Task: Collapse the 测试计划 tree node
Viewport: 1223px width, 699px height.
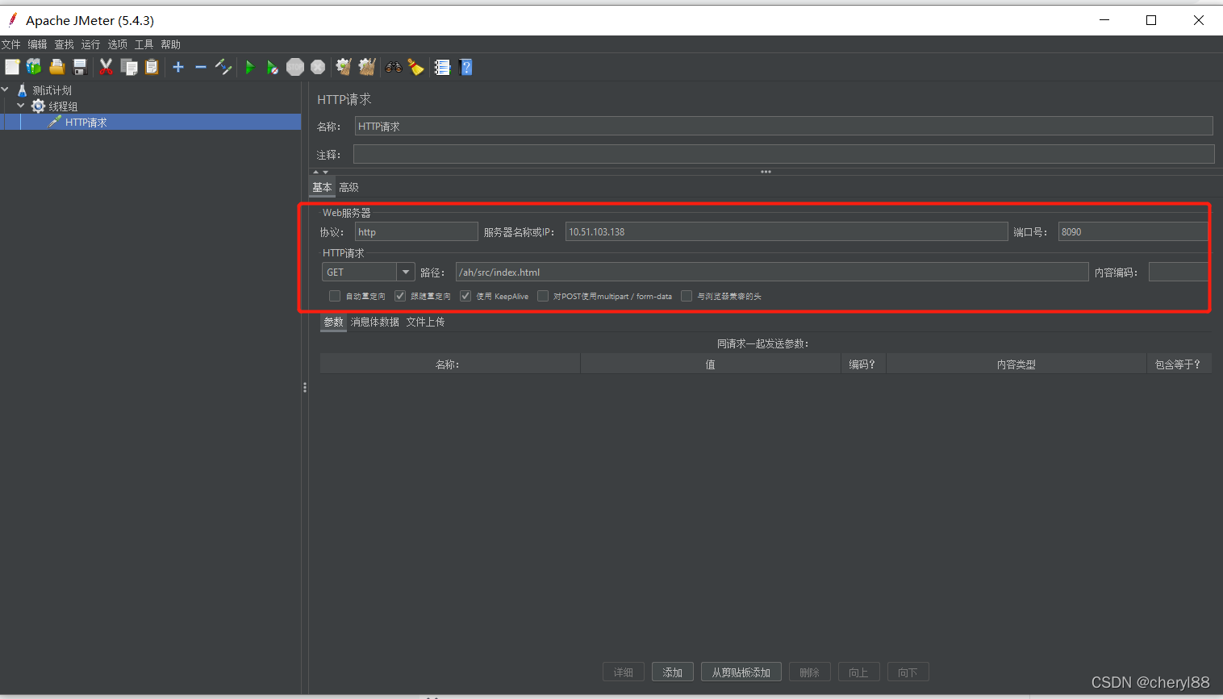Action: (5, 89)
